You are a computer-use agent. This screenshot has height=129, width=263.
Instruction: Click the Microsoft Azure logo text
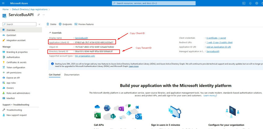pyautogui.click(x=19, y=3)
